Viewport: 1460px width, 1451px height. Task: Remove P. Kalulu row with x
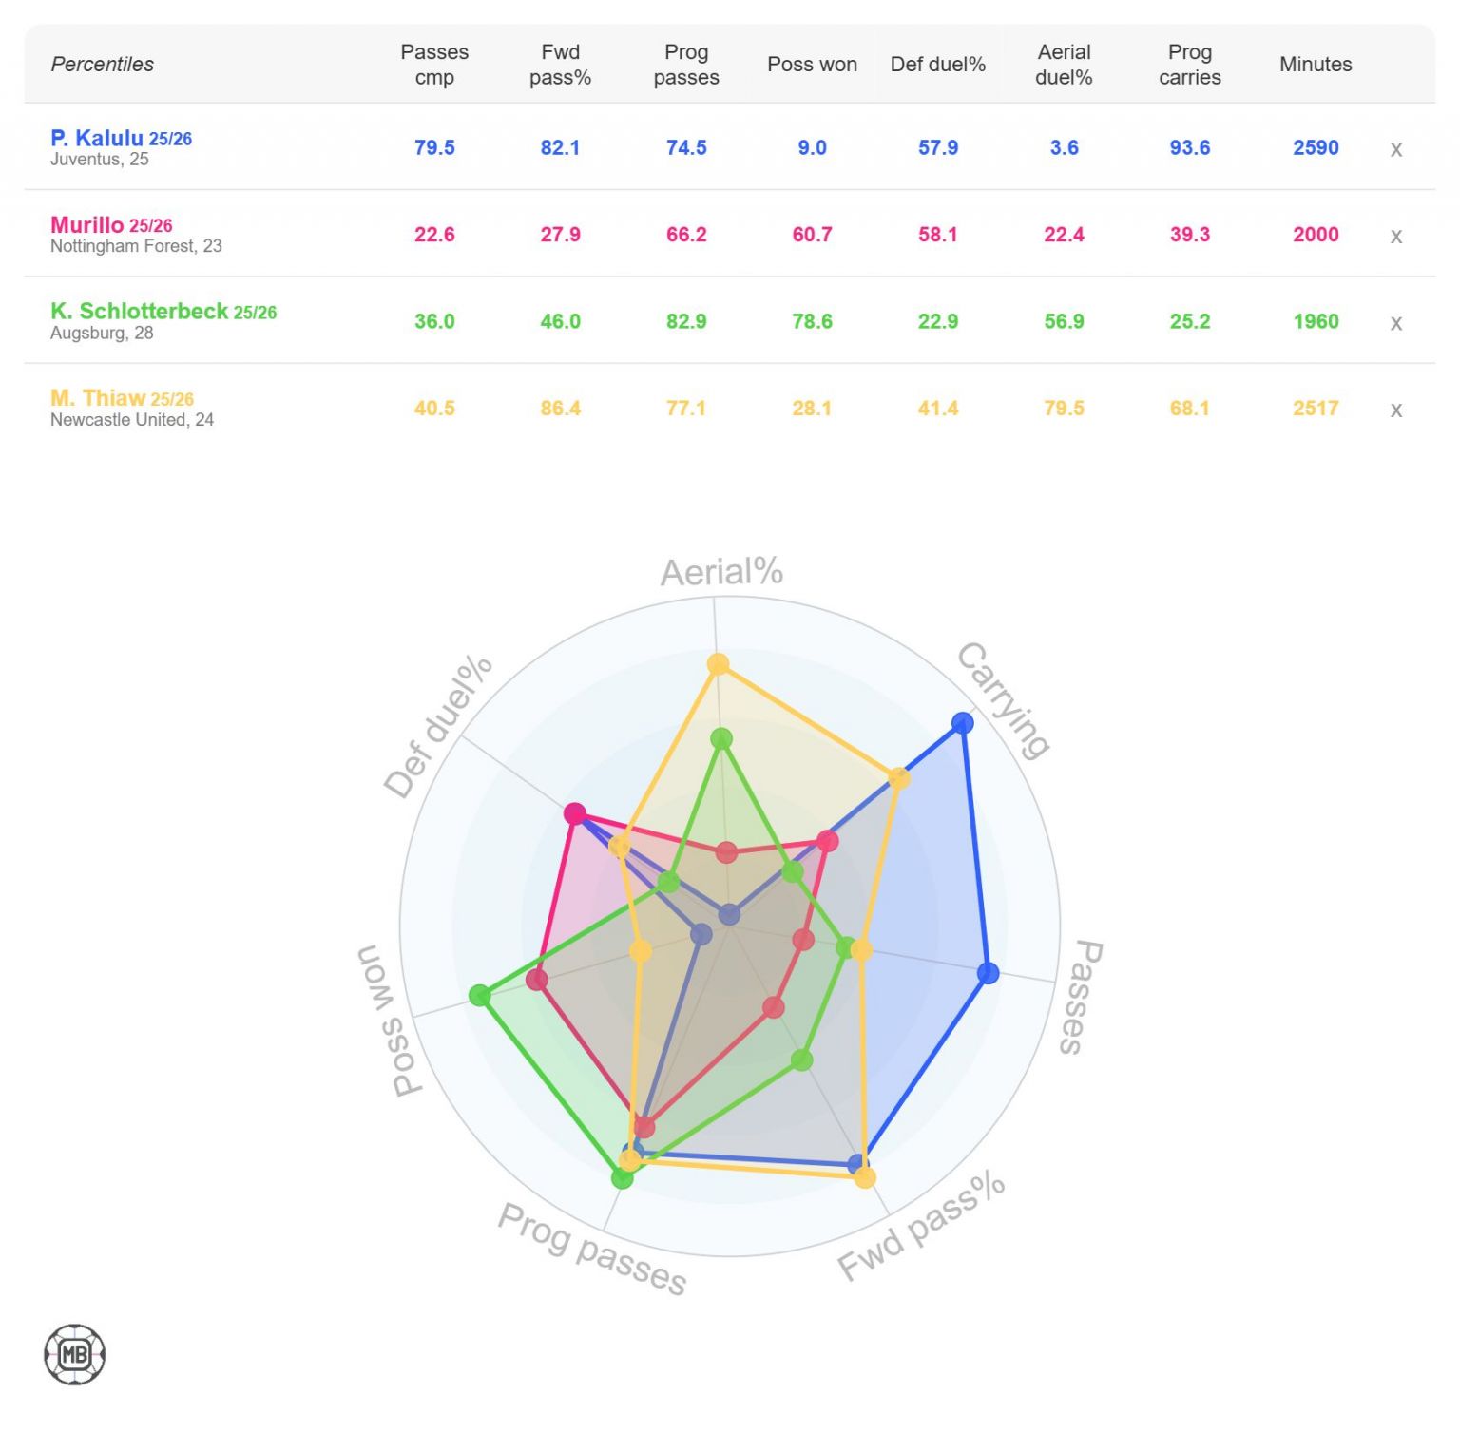point(1395,149)
